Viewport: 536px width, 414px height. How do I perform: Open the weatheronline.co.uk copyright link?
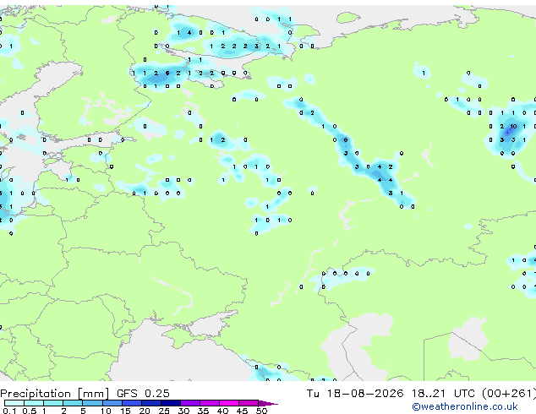tap(465, 406)
